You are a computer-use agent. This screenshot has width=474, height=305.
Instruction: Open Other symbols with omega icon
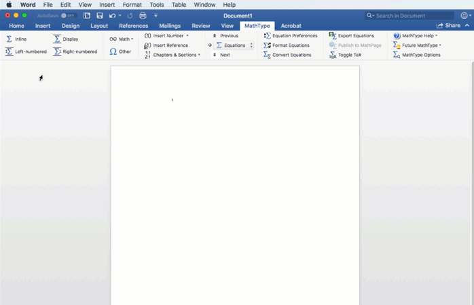coord(120,52)
